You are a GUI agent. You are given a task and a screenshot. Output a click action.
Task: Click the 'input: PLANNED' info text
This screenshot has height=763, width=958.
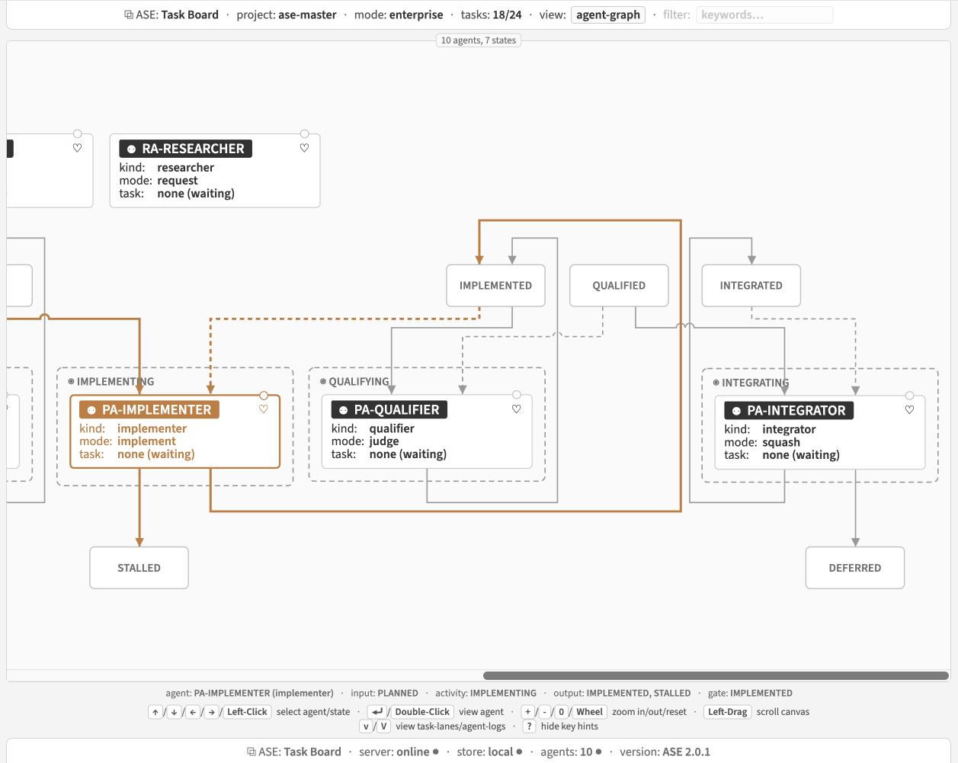click(384, 693)
